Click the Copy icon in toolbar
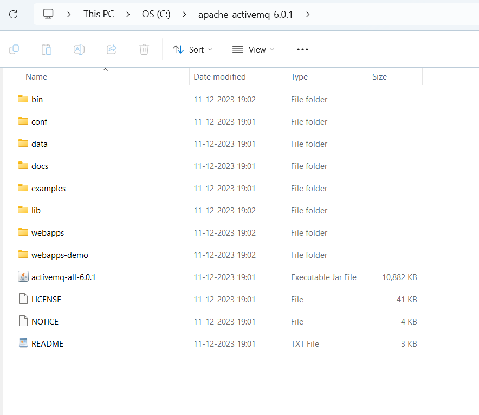Screen dimensions: 479x415 coord(15,49)
